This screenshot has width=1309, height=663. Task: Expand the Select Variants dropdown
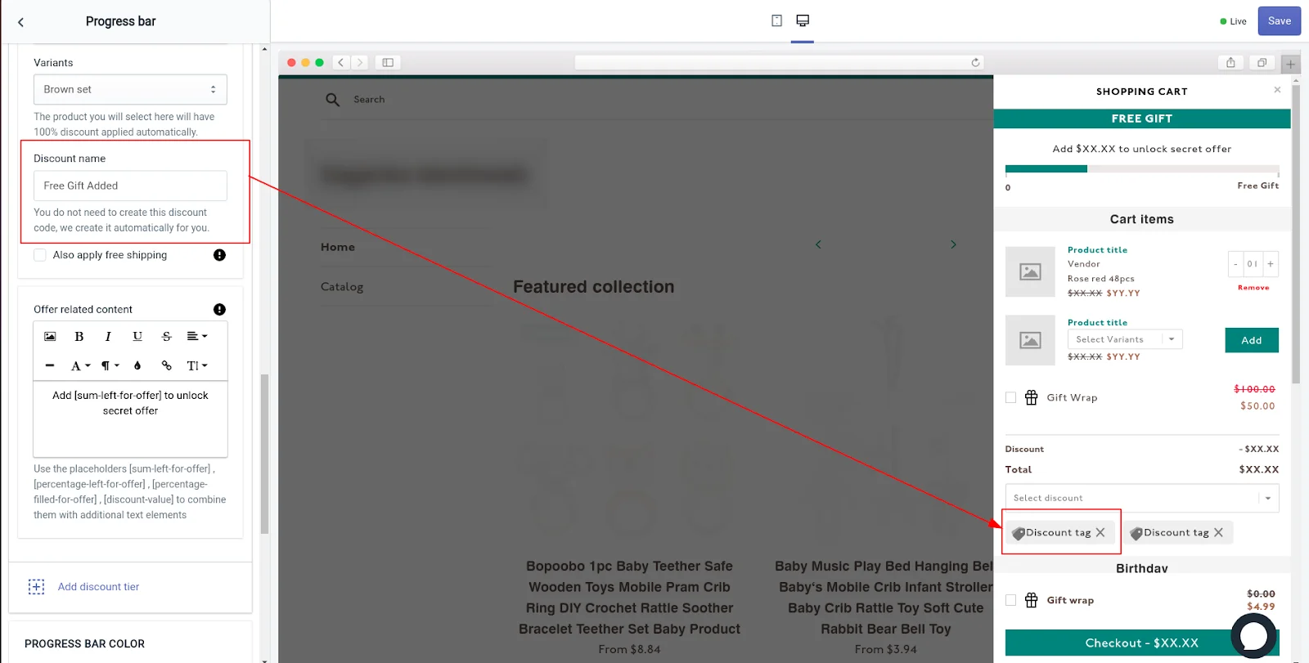pos(1125,339)
